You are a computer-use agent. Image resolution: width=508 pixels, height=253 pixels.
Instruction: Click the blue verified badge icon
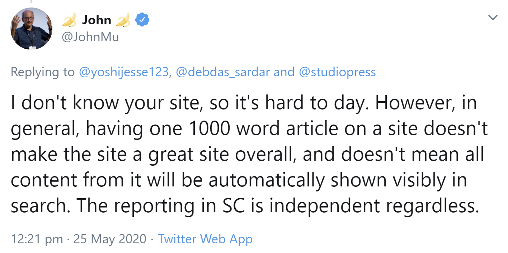[x=142, y=20]
